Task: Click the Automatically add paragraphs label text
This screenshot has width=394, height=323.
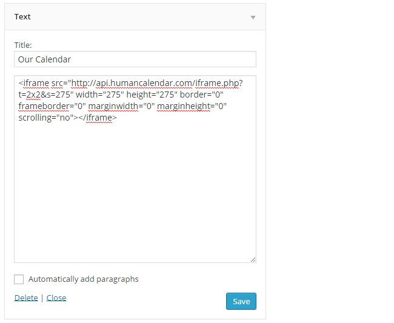Action: 84,279
